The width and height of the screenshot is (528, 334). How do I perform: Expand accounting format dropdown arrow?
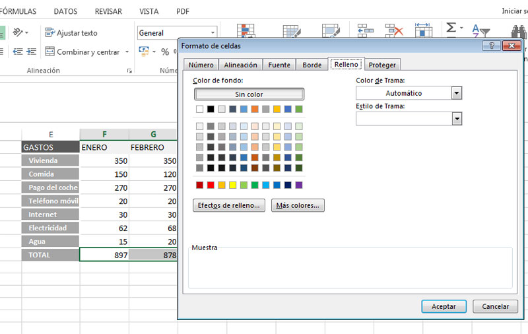(154, 51)
